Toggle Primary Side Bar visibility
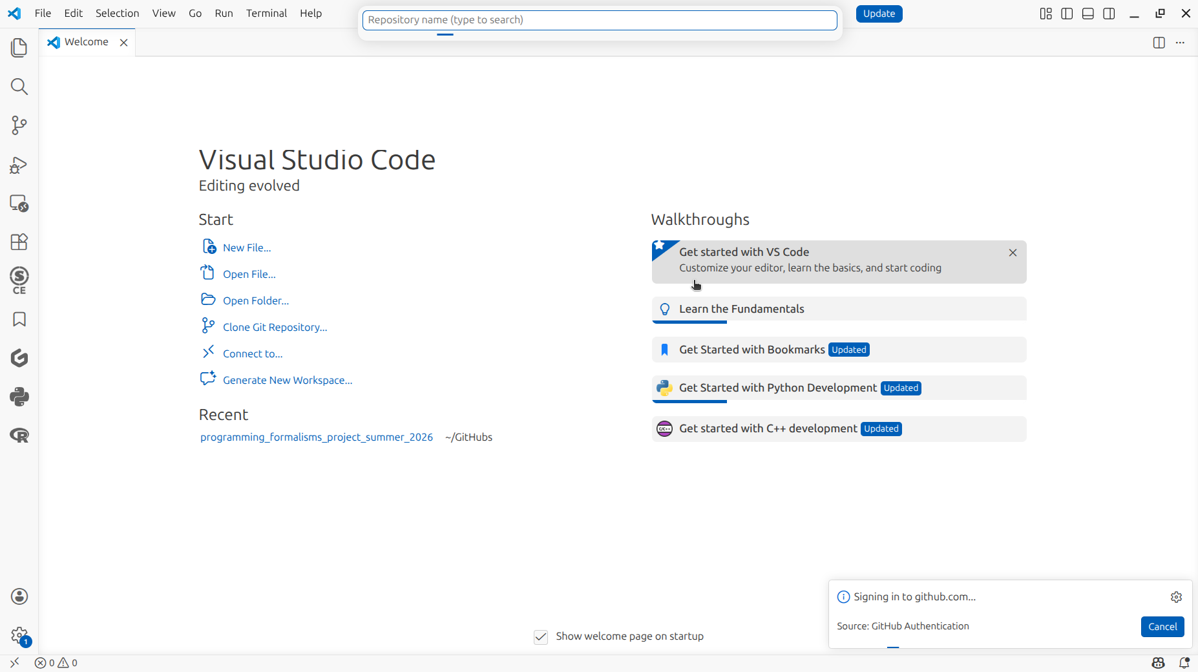Screen dimensions: 1198x672 [1067, 14]
